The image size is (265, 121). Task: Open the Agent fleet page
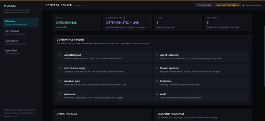coord(21,52)
